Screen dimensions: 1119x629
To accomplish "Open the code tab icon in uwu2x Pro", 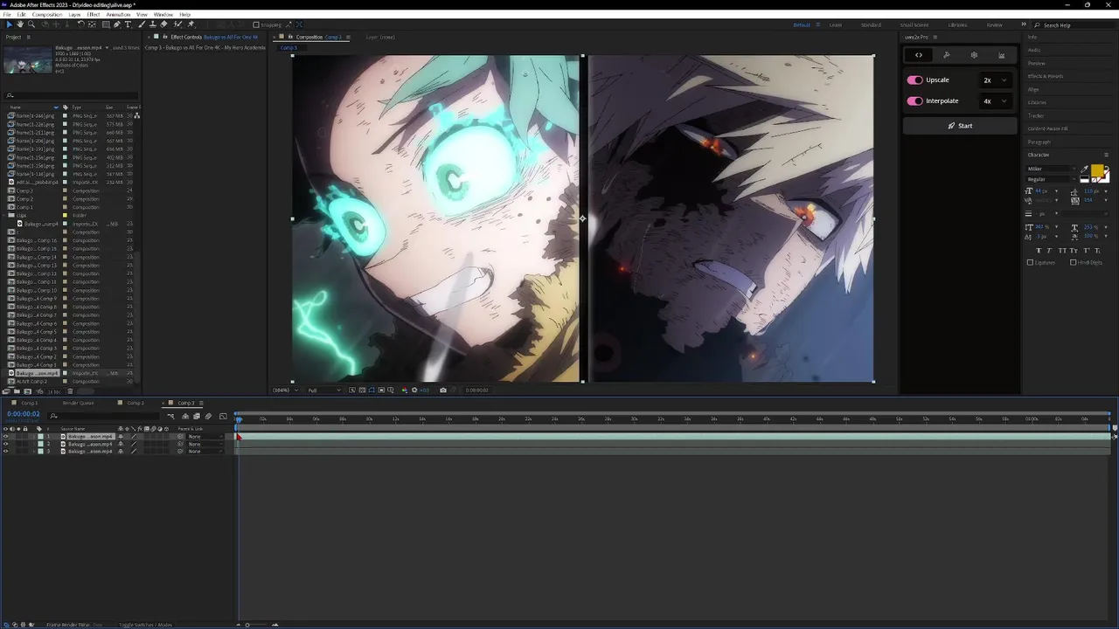I will tap(919, 55).
